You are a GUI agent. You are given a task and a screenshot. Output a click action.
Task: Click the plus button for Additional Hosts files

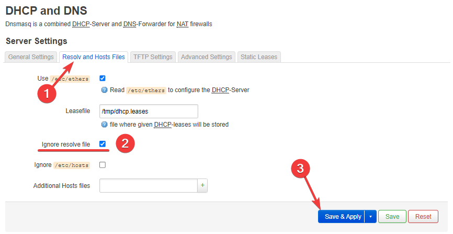202,185
